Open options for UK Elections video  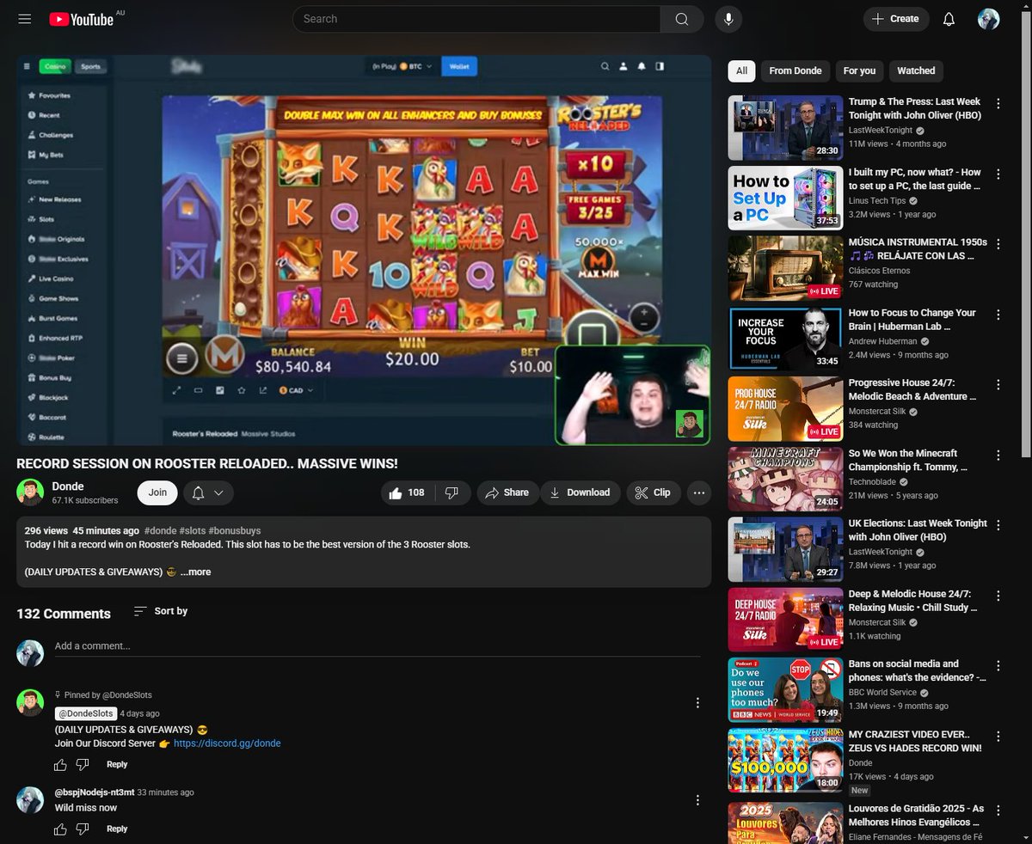(x=998, y=525)
